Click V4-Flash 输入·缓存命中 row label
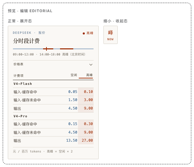 click(x=25, y=92)
